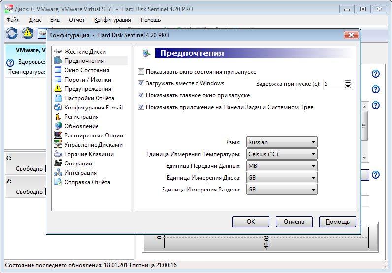The height and width of the screenshot is (273, 392).
Task: Decrease the startup delay with down arrow
Action: (x=348, y=86)
